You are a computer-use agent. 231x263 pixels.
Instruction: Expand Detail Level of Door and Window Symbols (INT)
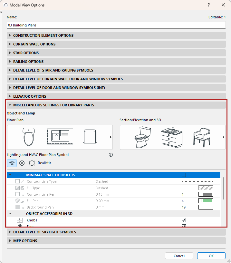coord(116,88)
